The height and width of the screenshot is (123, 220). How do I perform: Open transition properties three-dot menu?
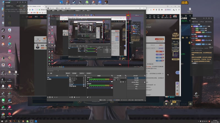click(125, 82)
